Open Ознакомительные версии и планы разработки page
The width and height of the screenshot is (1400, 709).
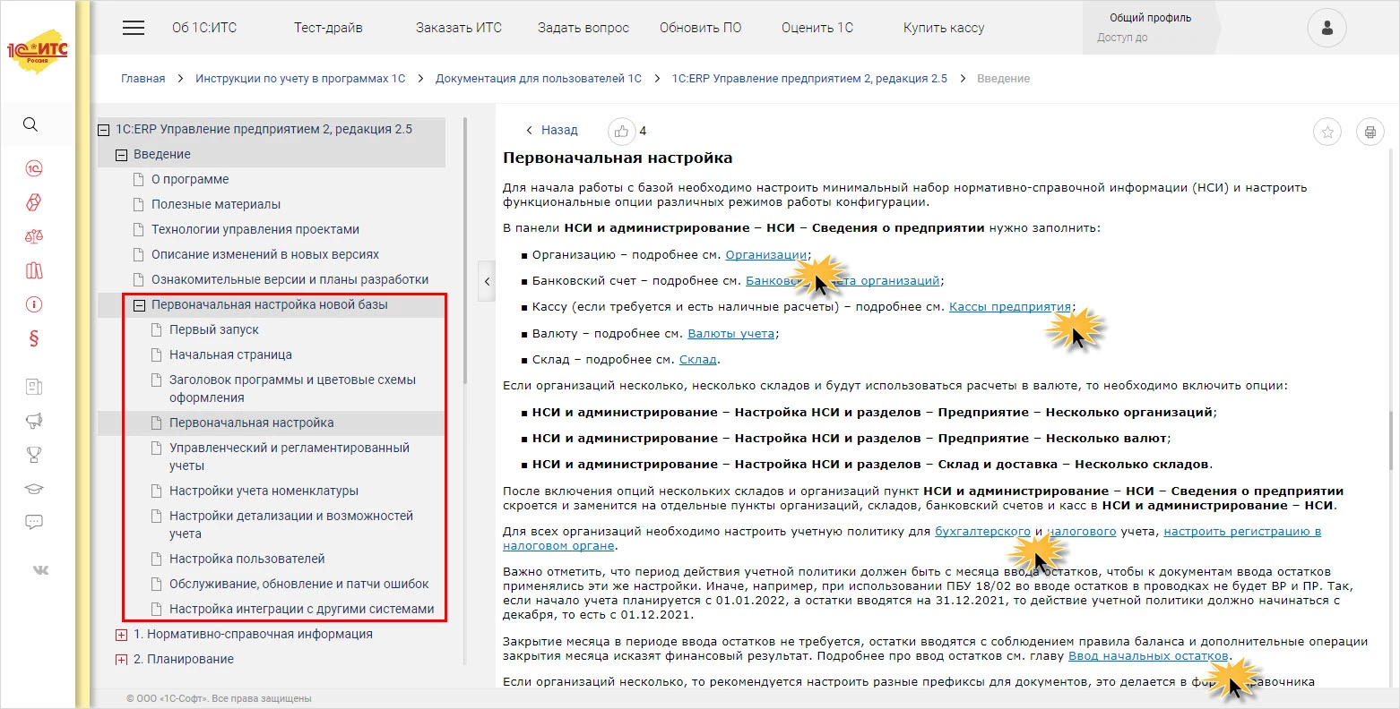pyautogui.click(x=290, y=280)
